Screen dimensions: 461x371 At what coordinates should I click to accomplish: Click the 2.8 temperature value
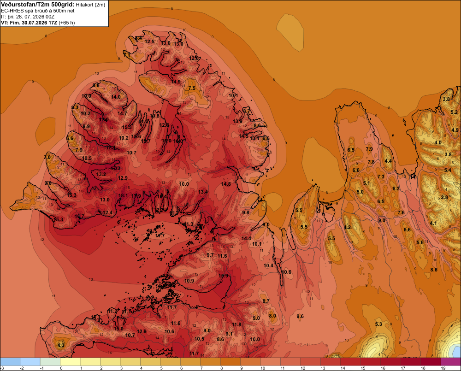click(x=444, y=197)
